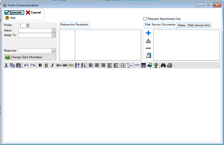This screenshot has width=224, height=145.
Task: Insert an outline numbered list
Action: click(129, 65)
